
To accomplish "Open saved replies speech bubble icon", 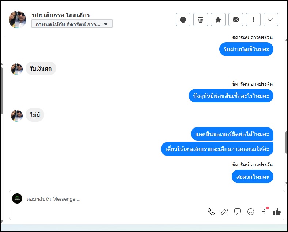I will 238,212.
